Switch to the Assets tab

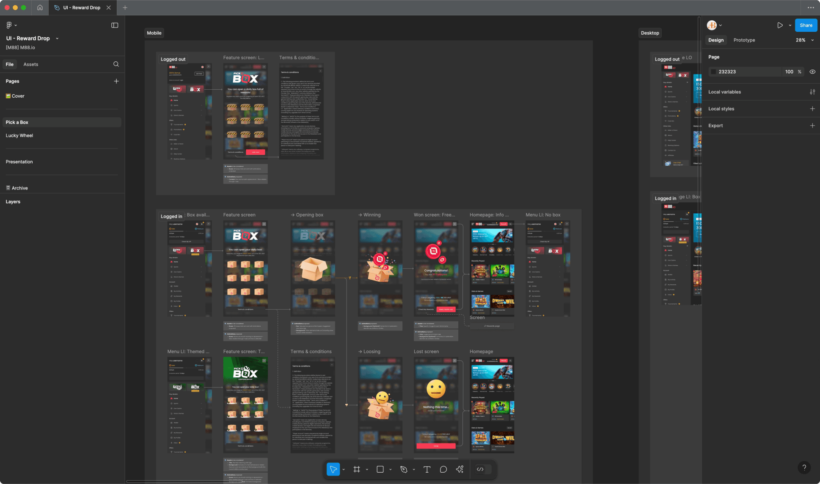(x=30, y=64)
